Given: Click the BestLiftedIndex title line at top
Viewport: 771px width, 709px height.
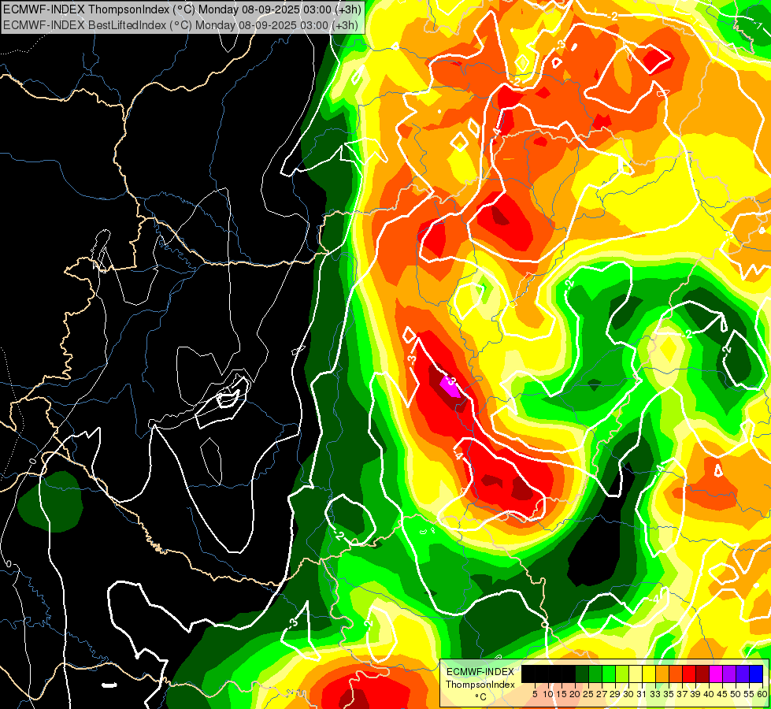Looking at the screenshot, I should tap(181, 25).
